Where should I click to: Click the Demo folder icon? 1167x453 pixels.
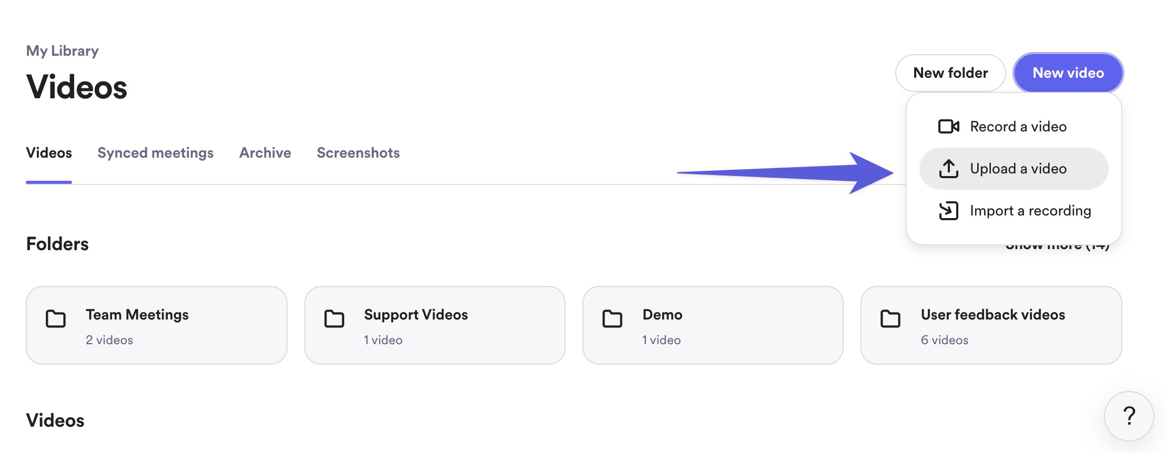pos(612,318)
